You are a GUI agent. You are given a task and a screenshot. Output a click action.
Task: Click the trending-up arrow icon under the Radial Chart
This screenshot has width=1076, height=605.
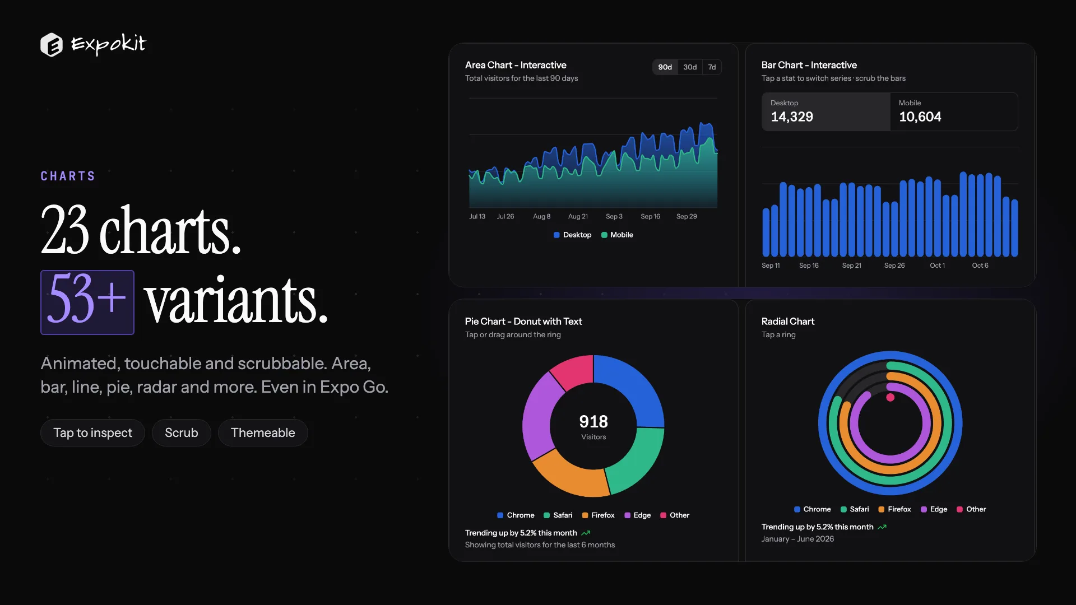click(882, 527)
